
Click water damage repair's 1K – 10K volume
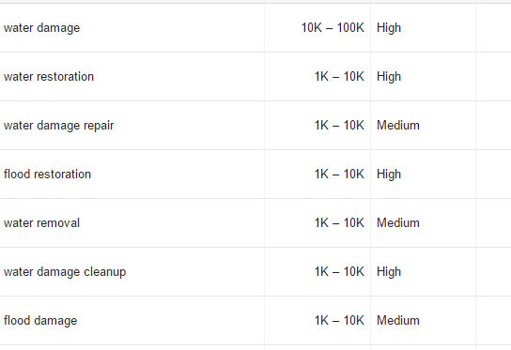pyautogui.click(x=339, y=126)
